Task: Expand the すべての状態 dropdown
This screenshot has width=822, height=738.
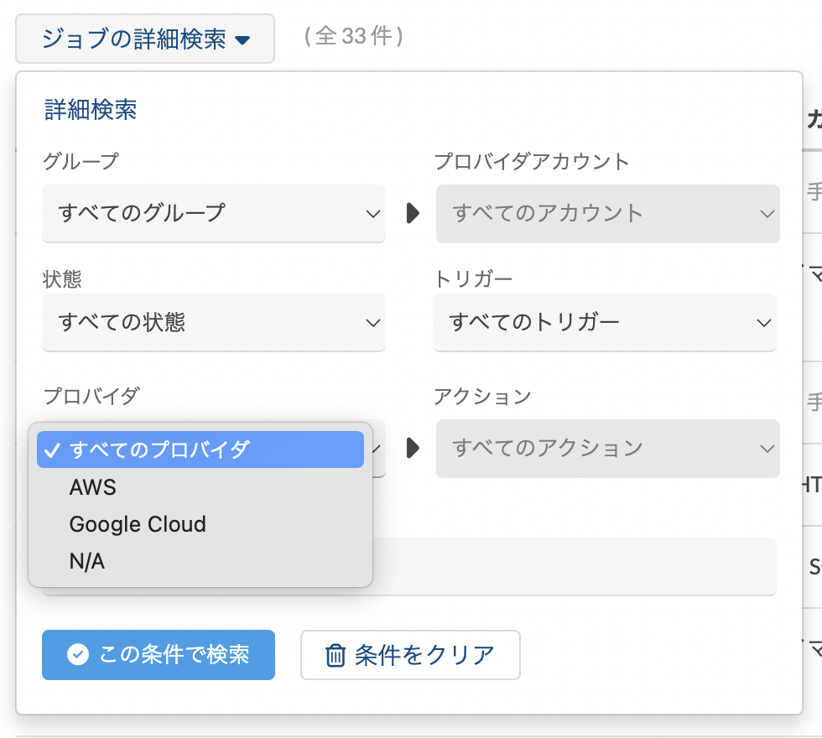Action: [x=213, y=322]
